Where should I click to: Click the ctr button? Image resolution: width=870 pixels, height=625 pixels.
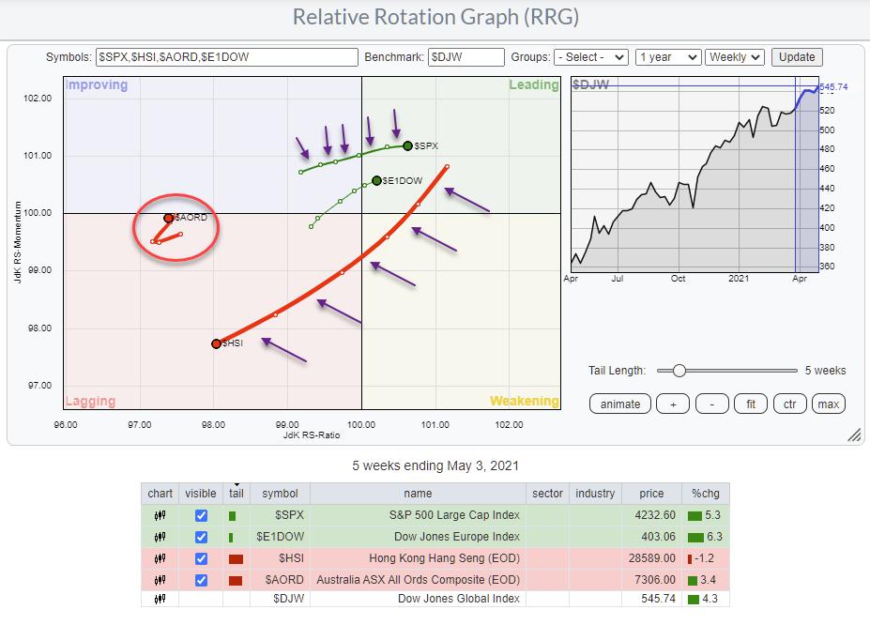789,404
